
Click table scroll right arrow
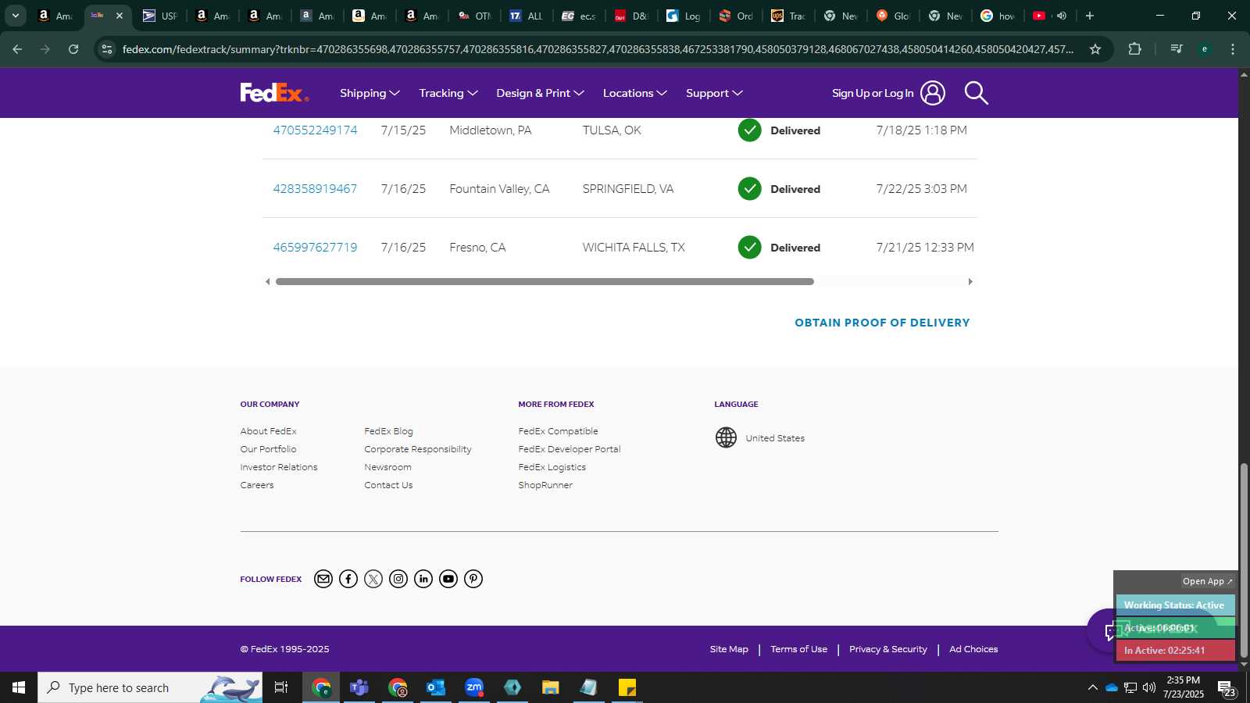click(x=970, y=281)
